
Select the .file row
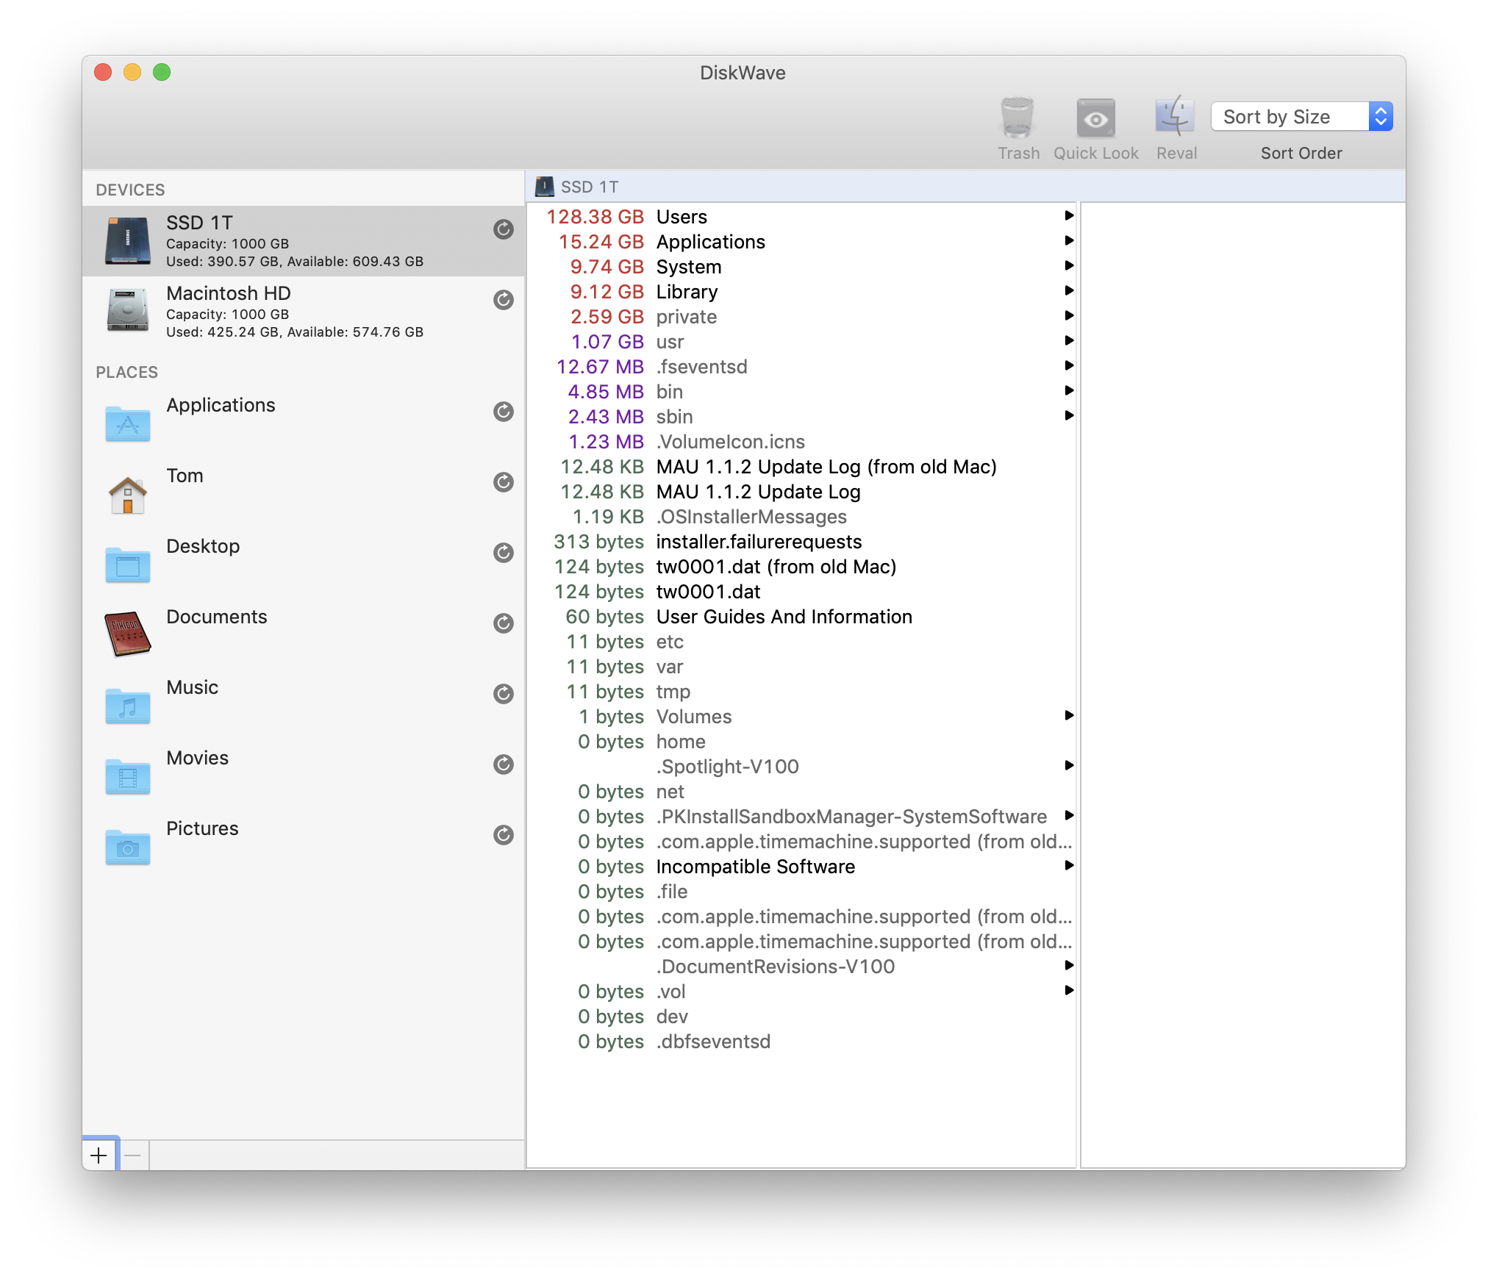coord(801,892)
